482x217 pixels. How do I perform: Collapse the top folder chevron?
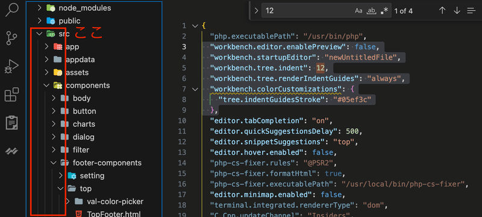61,189
